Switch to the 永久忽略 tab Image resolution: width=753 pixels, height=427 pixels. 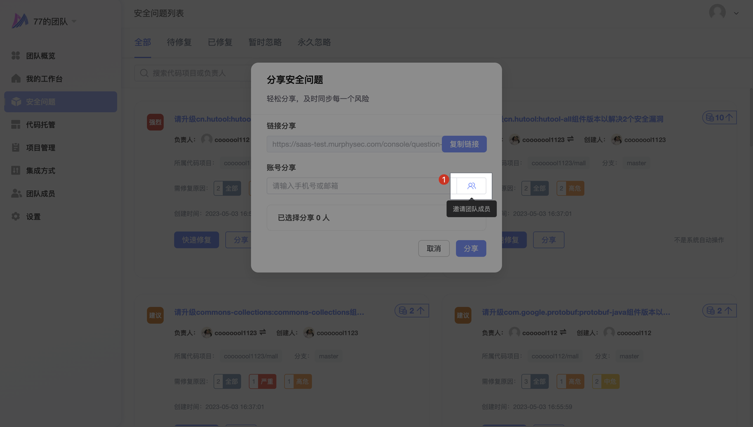point(314,42)
